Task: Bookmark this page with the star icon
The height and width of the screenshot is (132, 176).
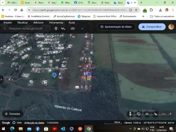Action: tap(136, 10)
